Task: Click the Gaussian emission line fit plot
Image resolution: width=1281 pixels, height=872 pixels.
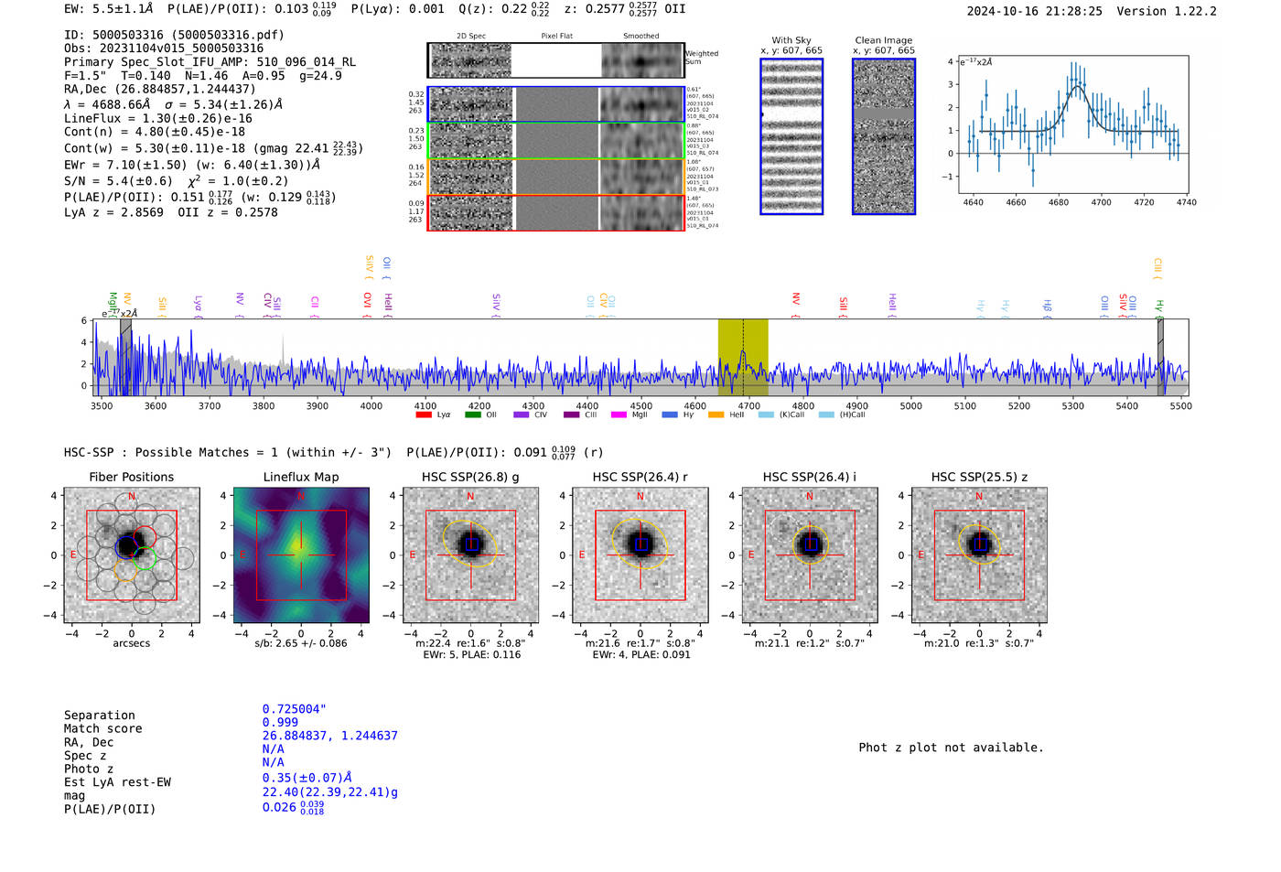Action: click(x=1073, y=124)
